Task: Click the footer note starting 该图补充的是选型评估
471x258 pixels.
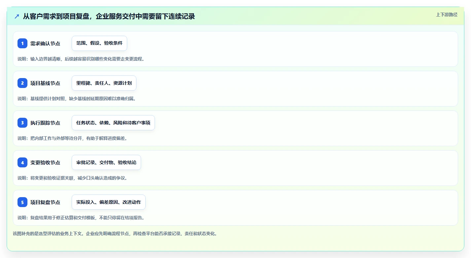Action: click(x=115, y=234)
